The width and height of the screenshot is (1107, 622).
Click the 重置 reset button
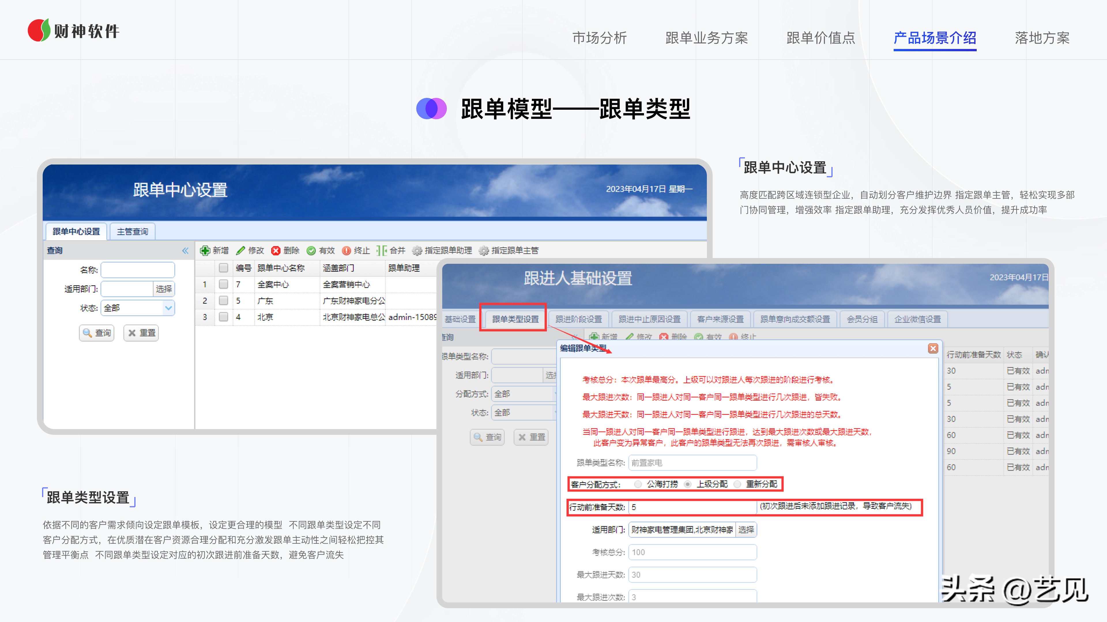[141, 333]
